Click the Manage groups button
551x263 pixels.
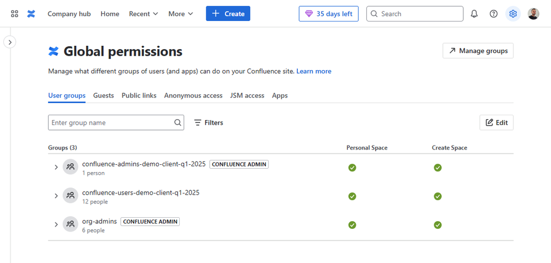(478, 51)
